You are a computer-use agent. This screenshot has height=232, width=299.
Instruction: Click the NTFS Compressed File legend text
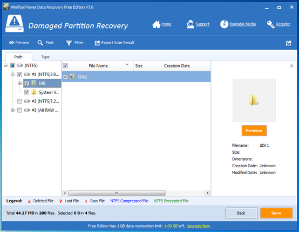pyautogui.click(x=130, y=201)
